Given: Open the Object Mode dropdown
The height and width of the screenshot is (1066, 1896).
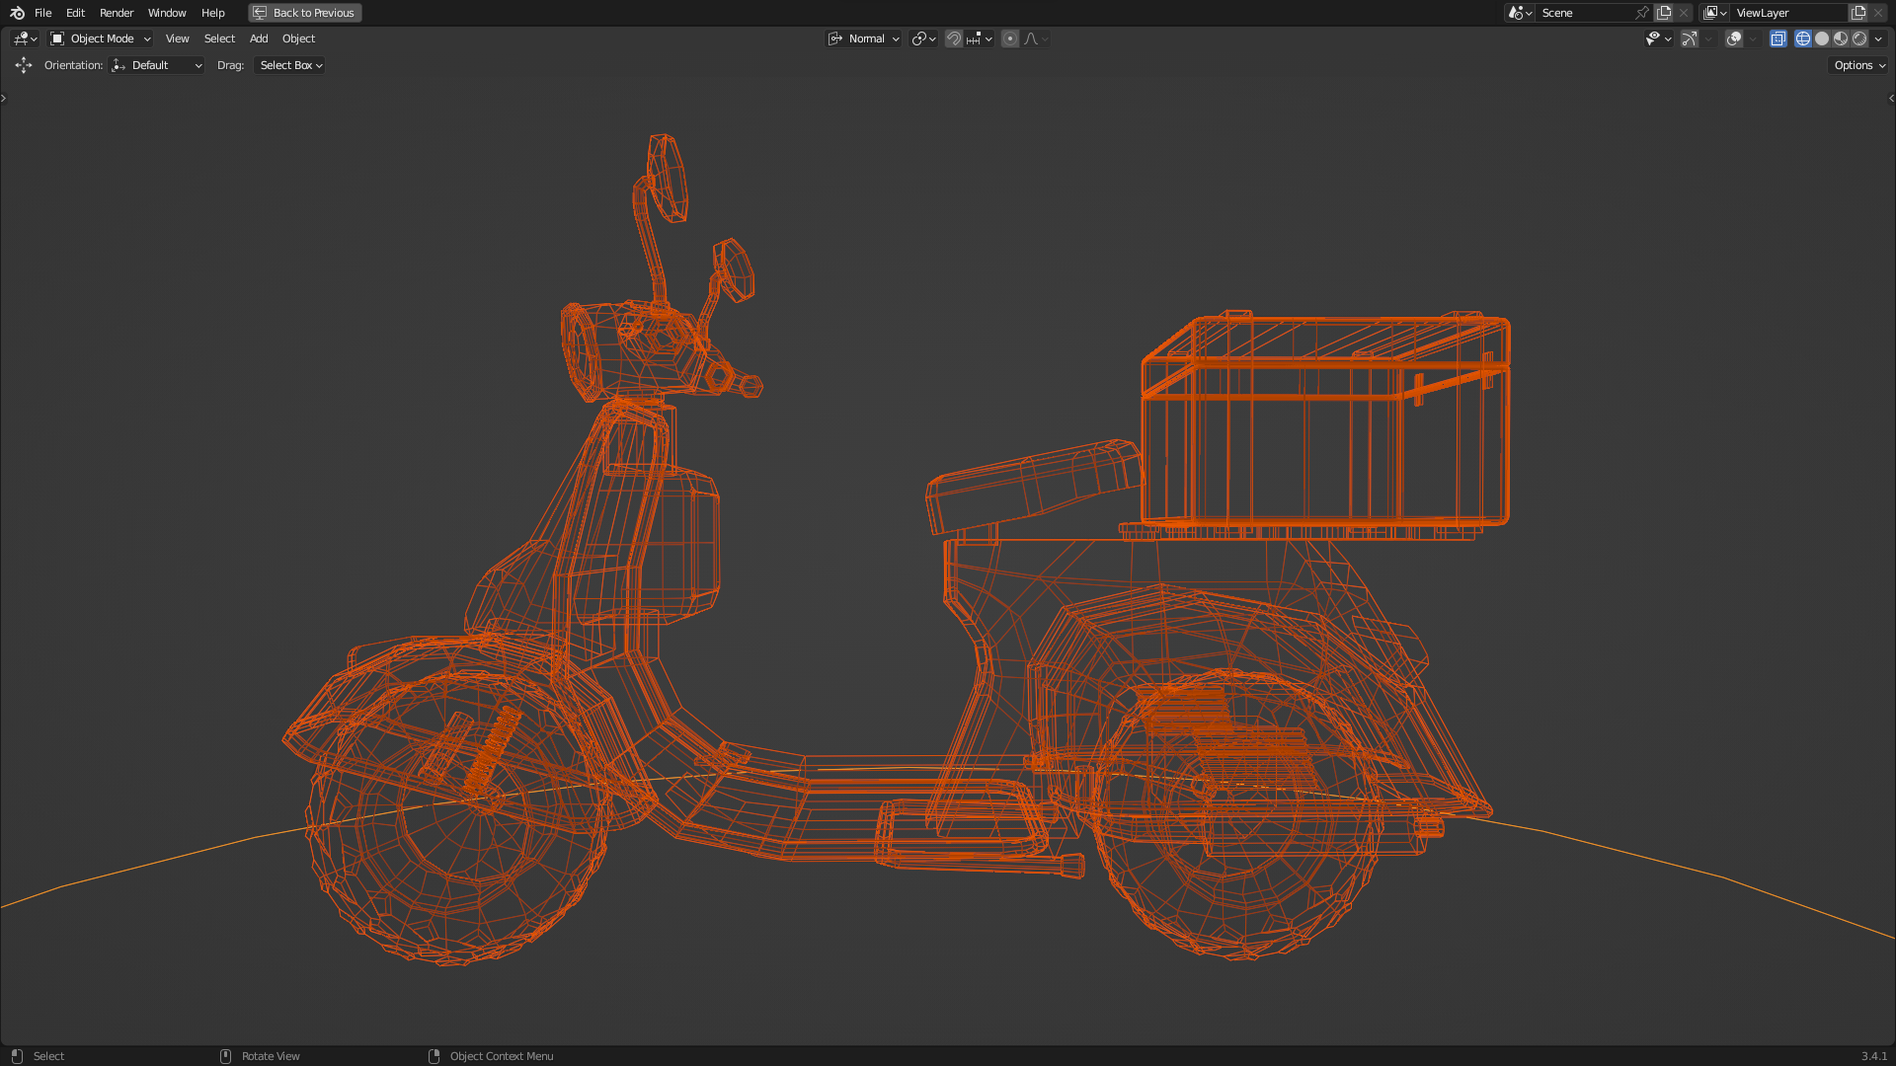Looking at the screenshot, I should pos(101,38).
